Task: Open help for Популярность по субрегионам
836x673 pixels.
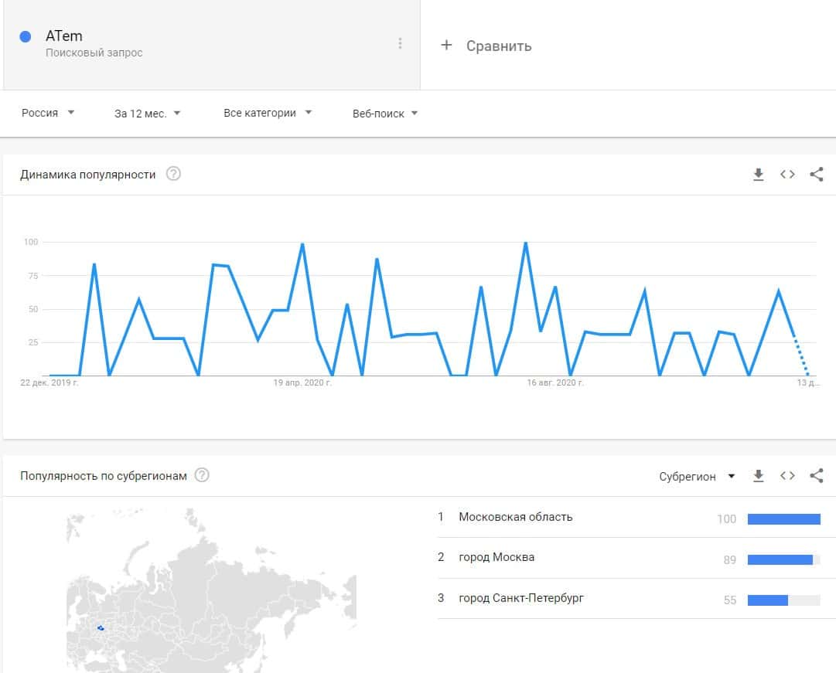Action: tap(202, 475)
